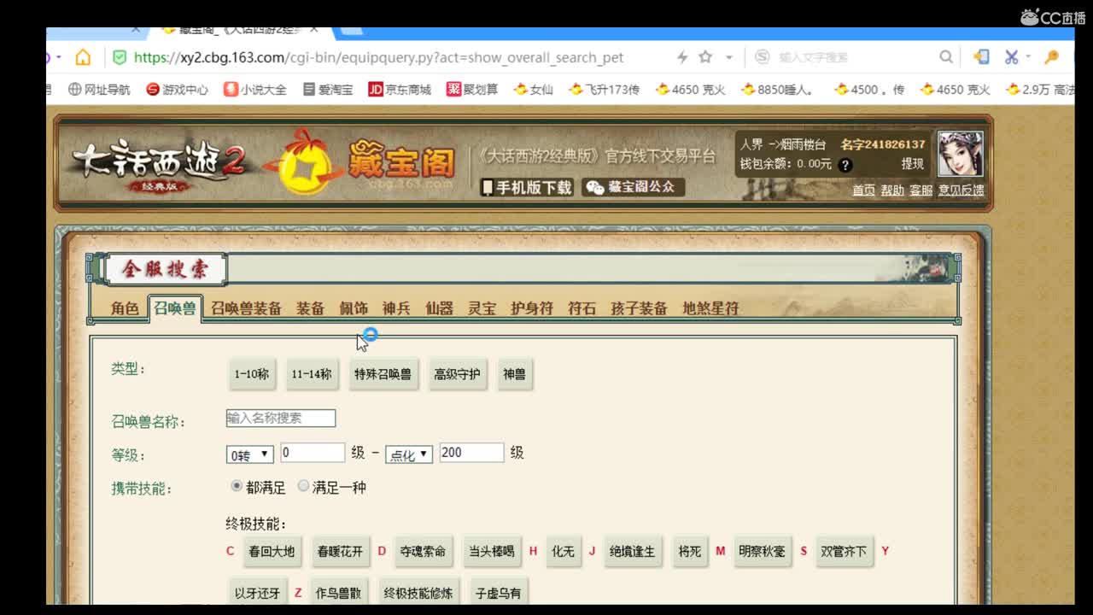The width and height of the screenshot is (1093, 615).
Task: Open the 4500。传 bookmark
Action: [869, 89]
